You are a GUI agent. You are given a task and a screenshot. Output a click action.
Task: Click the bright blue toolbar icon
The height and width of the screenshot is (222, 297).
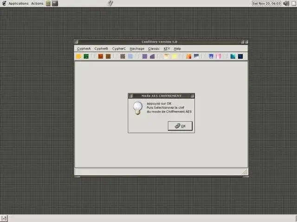[211, 56]
